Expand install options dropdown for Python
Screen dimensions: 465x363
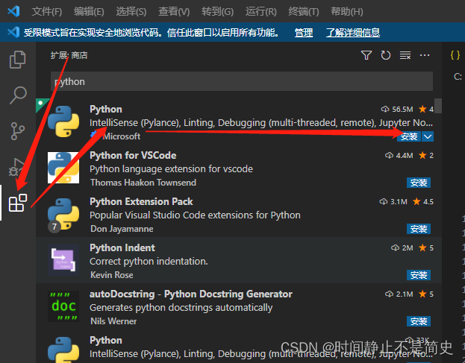pyautogui.click(x=428, y=136)
